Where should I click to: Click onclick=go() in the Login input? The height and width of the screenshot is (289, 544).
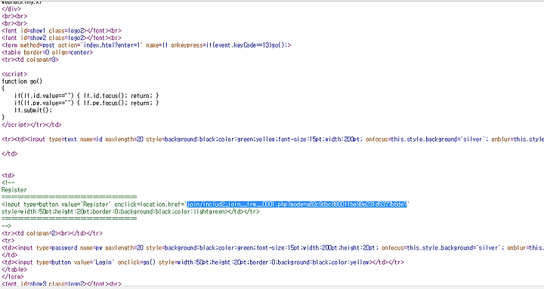[x=136, y=263]
